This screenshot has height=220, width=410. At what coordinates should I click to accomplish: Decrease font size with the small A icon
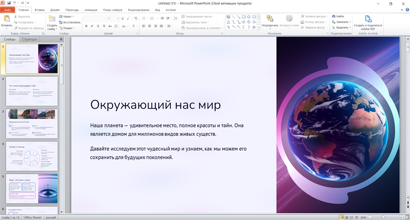[x=128, y=18]
